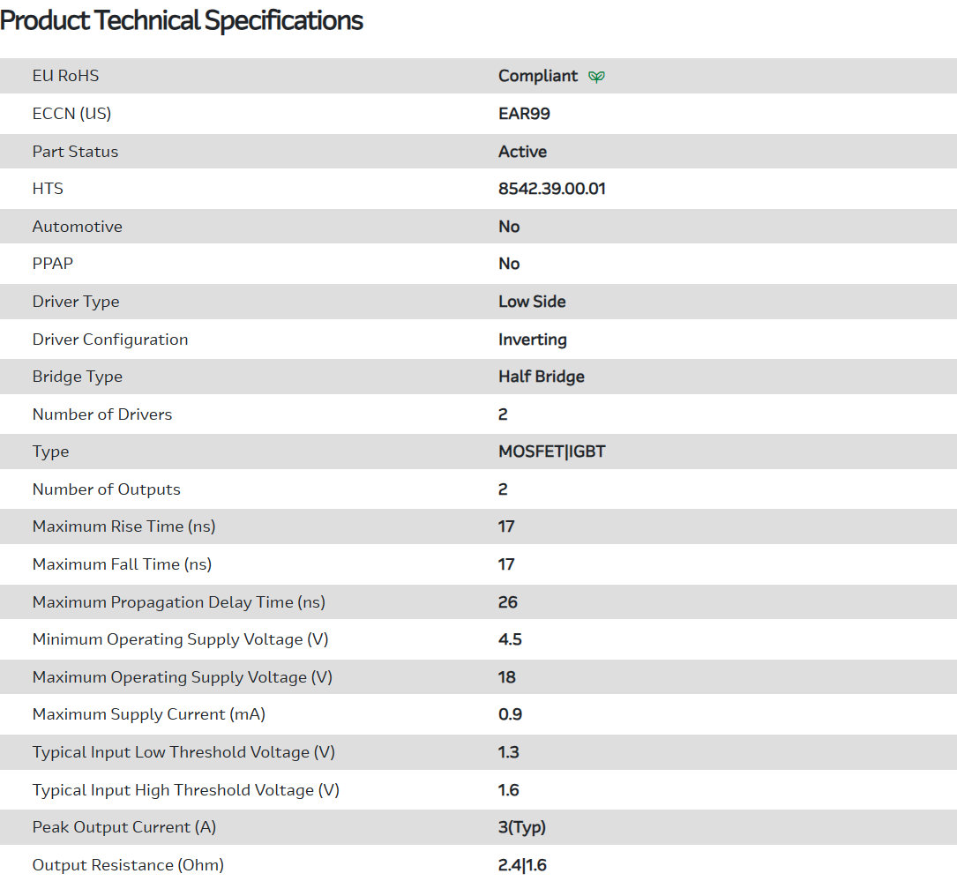Select the Inverting configuration value
This screenshot has width=957, height=881.
click(x=532, y=340)
